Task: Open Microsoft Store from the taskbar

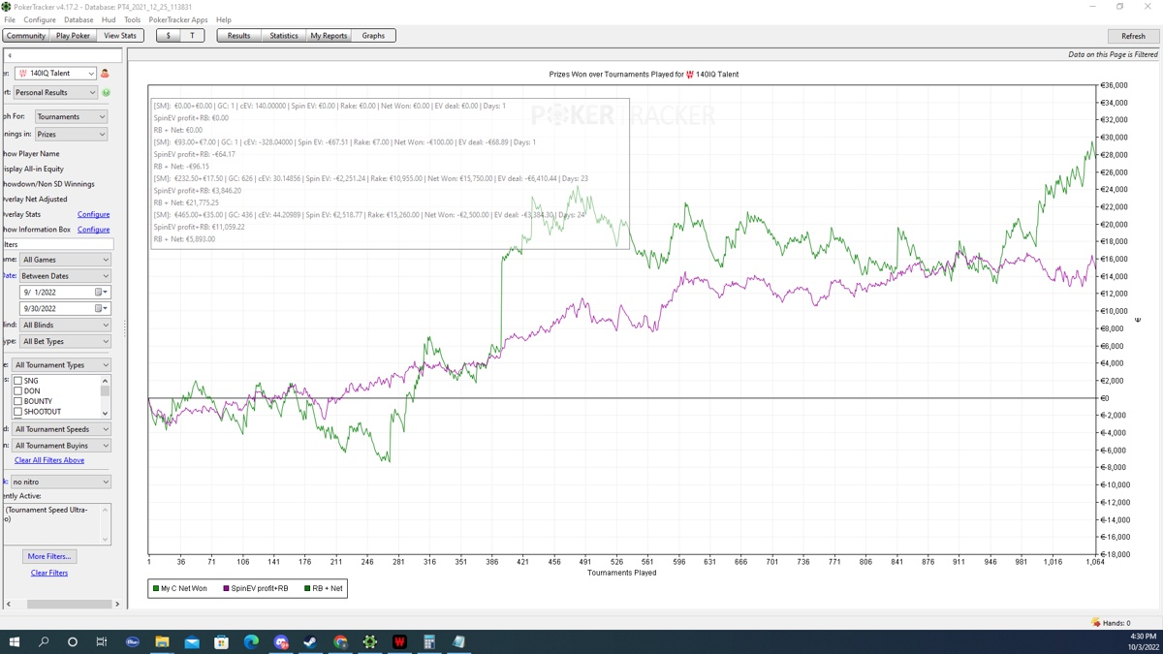Action: 221,641
